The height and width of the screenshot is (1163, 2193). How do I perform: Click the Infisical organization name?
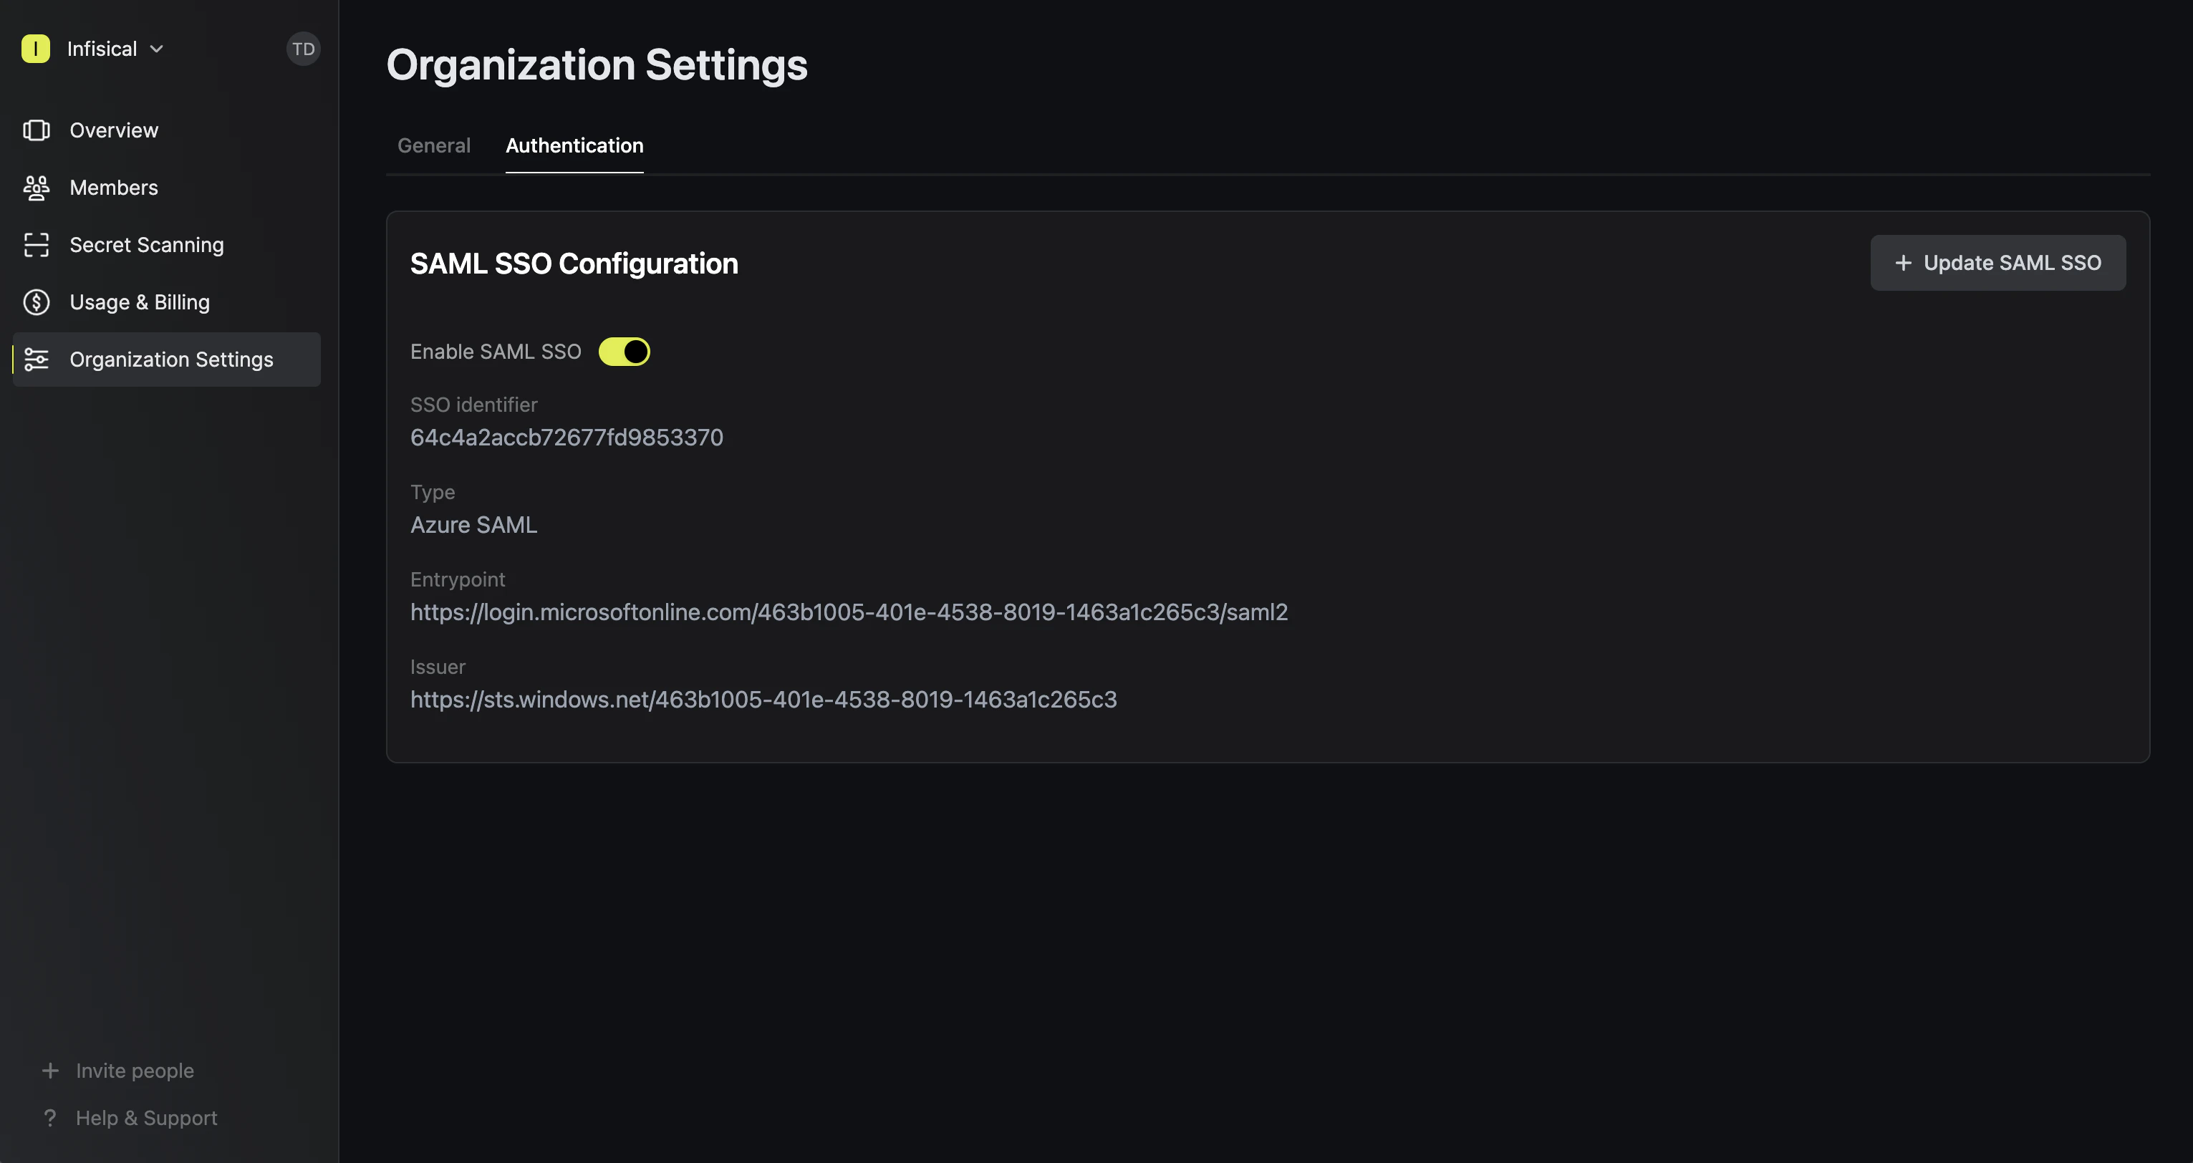[102, 49]
